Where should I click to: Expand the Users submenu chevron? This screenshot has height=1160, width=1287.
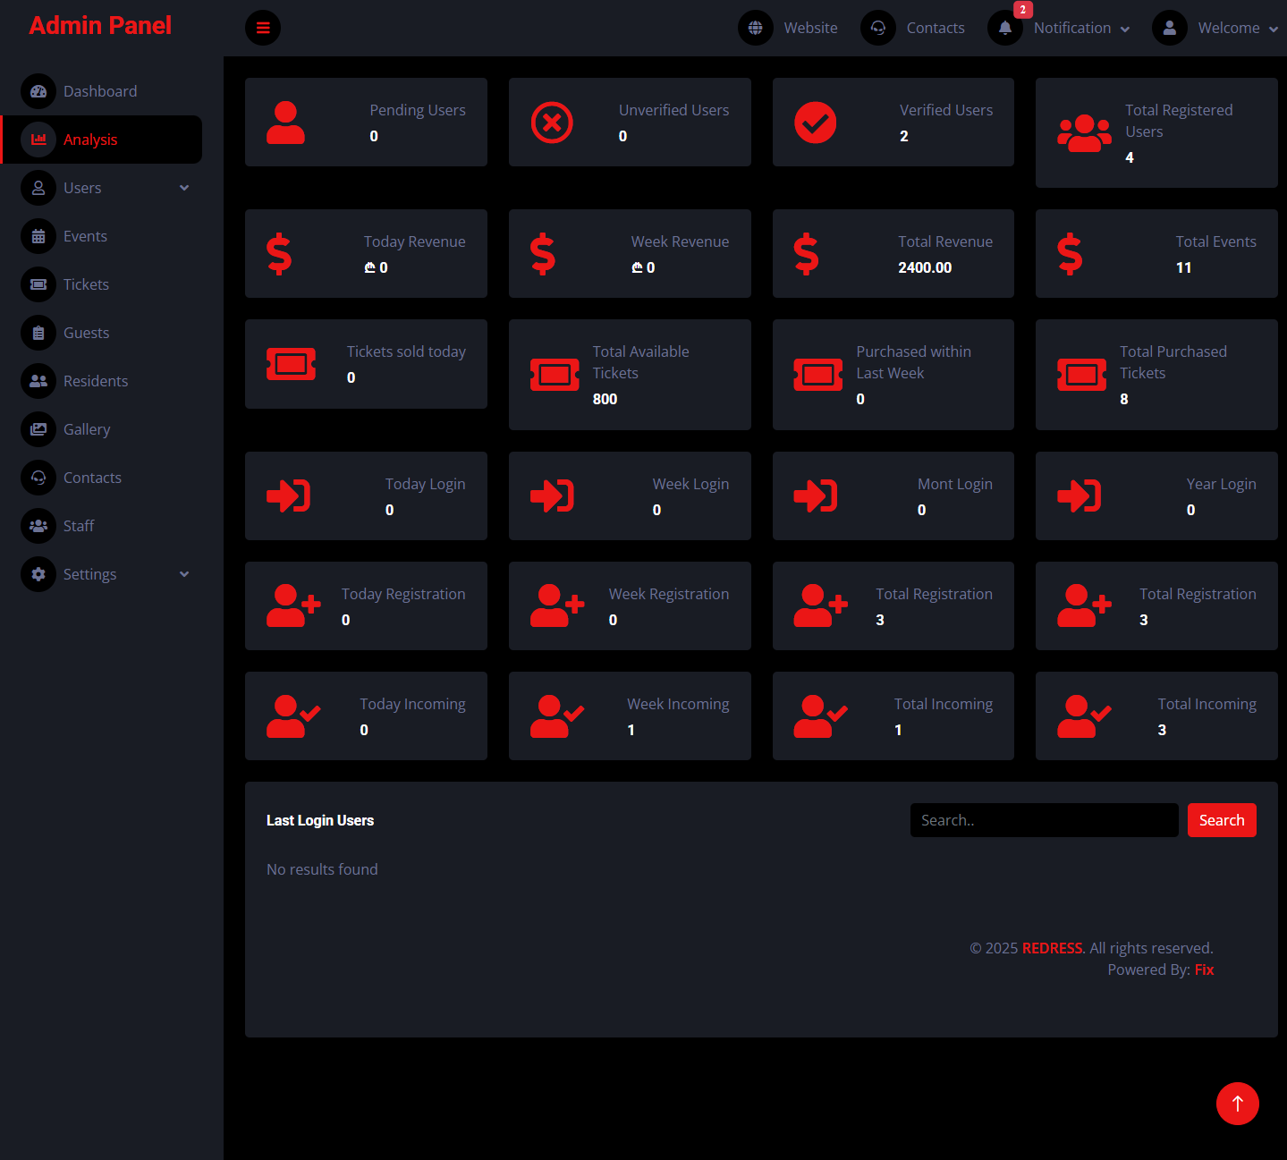pyautogui.click(x=184, y=188)
